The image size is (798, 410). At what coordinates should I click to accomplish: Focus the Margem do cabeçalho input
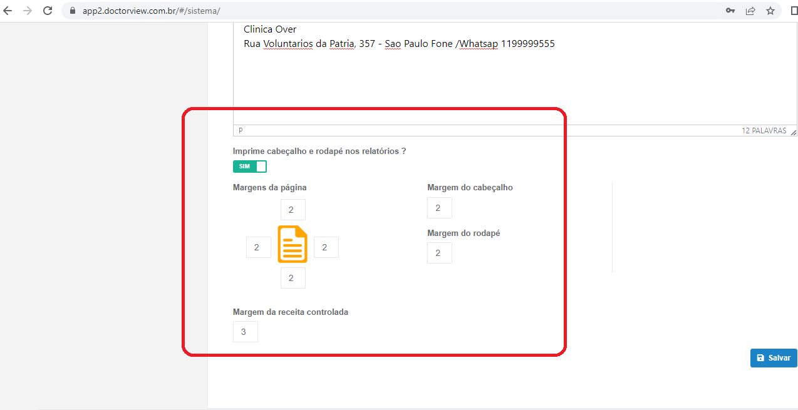[439, 208]
